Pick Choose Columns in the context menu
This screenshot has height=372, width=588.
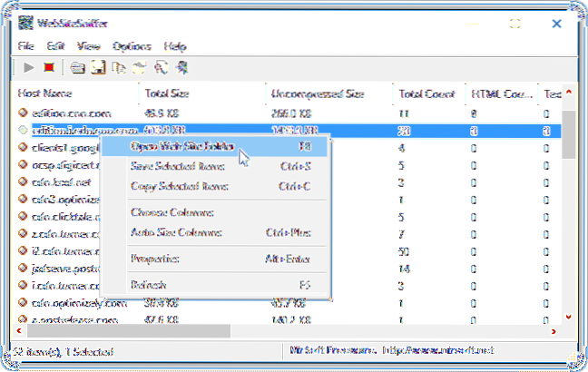click(x=172, y=212)
